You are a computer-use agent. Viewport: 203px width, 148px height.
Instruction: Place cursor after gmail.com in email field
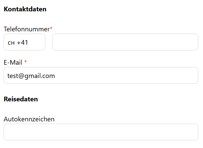click(x=55, y=76)
